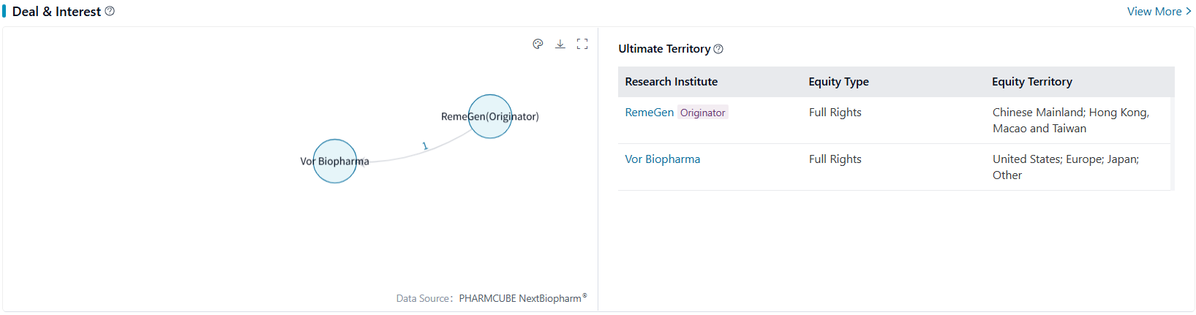1196x315 pixels.
Task: Click the Equity Territory column header
Action: point(1031,82)
